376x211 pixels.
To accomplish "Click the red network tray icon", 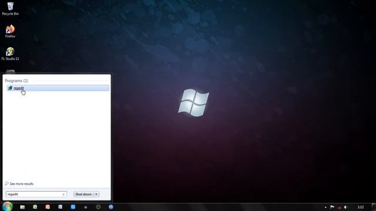I will [339, 207].
